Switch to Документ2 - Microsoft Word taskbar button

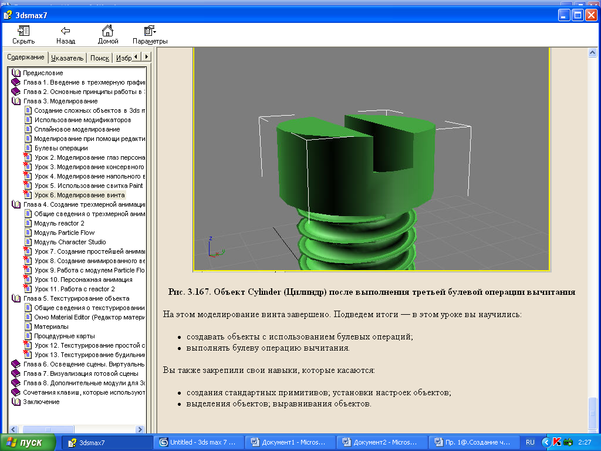381,442
